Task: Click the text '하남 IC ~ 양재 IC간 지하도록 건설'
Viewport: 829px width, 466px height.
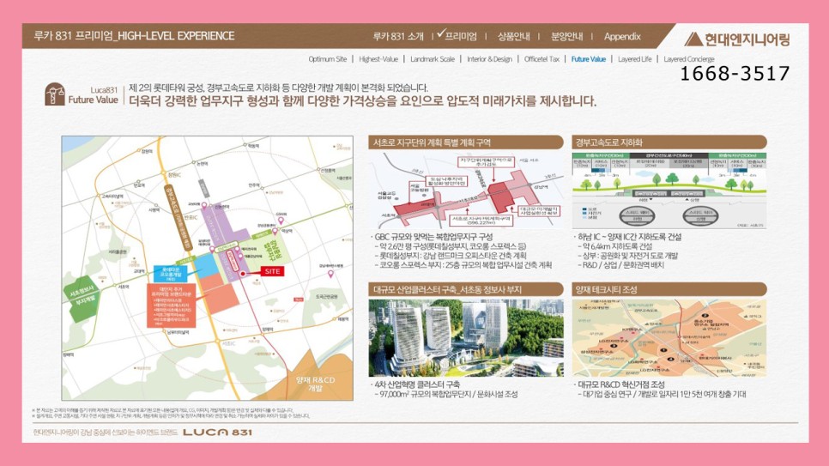Action: point(628,237)
